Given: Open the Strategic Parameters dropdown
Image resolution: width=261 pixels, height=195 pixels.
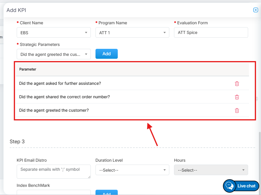Looking at the screenshot, I should click(54, 54).
